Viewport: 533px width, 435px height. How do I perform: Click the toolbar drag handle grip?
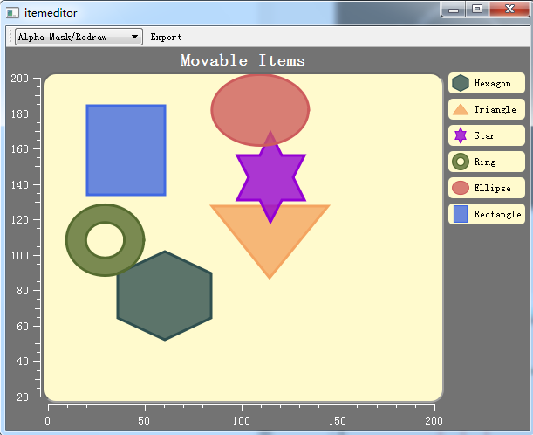click(10, 37)
